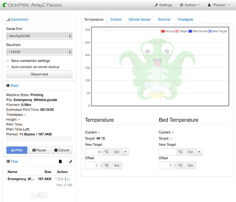236x202 pixels.
Task: Click bed Offset spinner arrows
Action: tap(175, 166)
